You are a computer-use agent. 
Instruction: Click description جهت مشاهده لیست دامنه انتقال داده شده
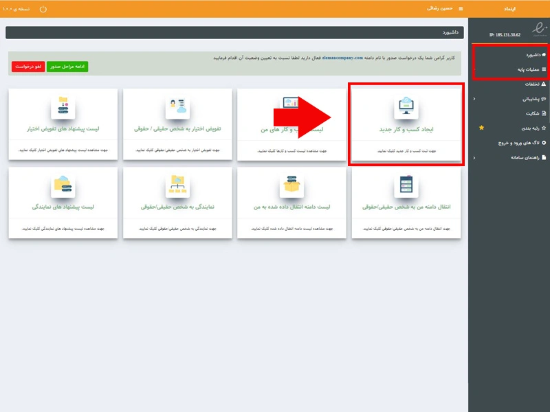(291, 229)
